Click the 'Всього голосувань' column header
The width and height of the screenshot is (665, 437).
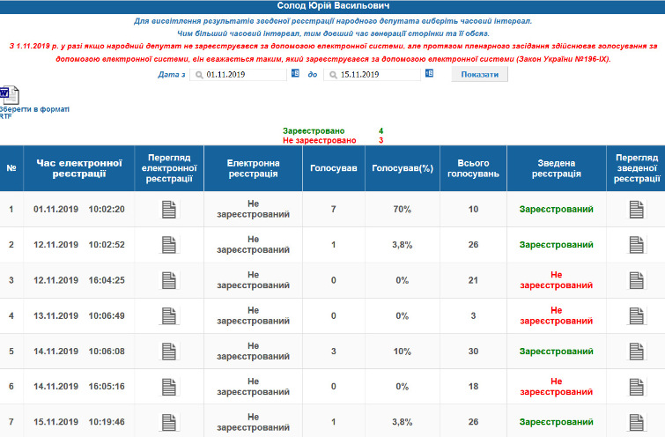coord(473,167)
